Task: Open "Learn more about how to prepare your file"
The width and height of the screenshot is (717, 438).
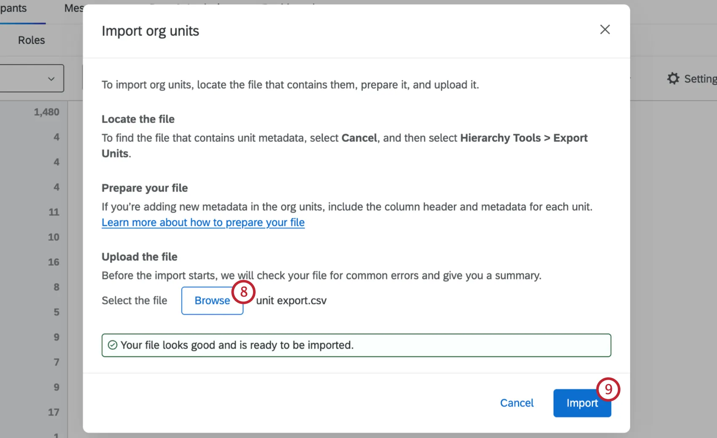Action: 203,222
